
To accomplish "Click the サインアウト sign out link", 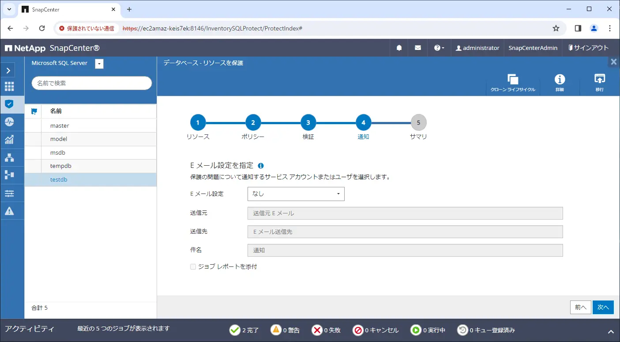I will click(588, 48).
